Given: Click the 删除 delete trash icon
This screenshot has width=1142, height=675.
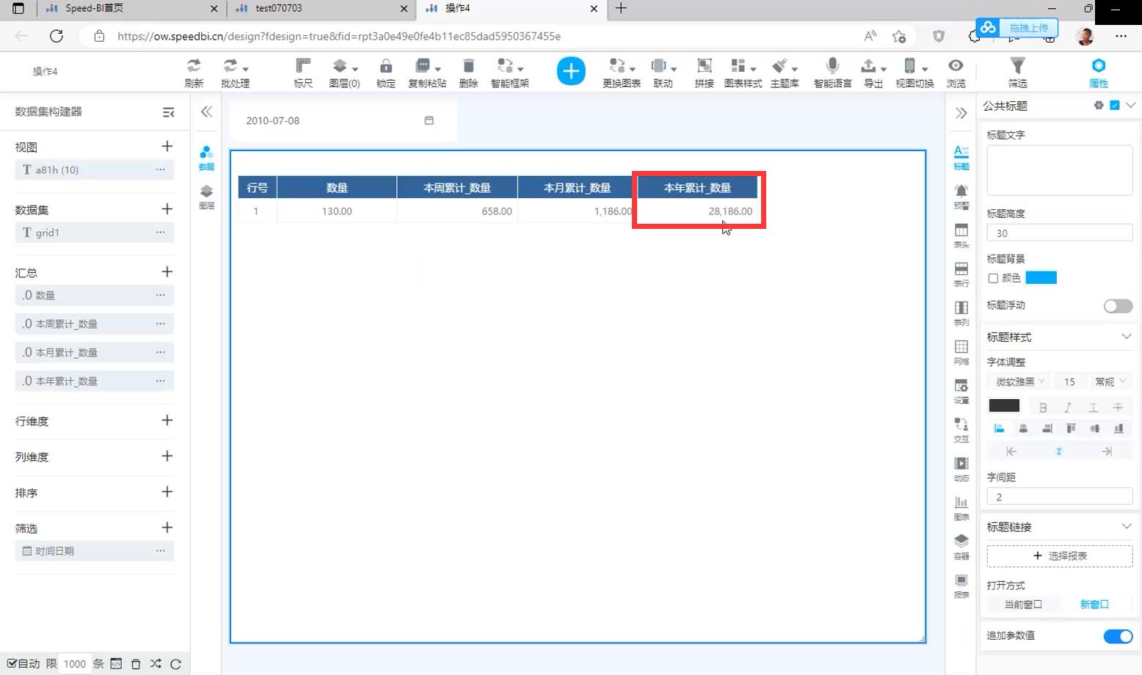Looking at the screenshot, I should [x=468, y=72].
